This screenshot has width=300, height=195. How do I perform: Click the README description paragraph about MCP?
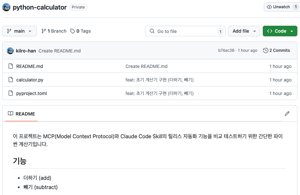(x=148, y=140)
